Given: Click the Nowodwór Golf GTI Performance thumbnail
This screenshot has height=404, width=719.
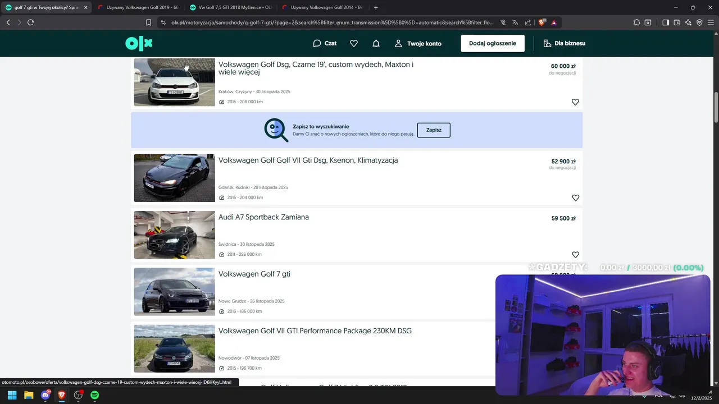Looking at the screenshot, I should (x=174, y=348).
